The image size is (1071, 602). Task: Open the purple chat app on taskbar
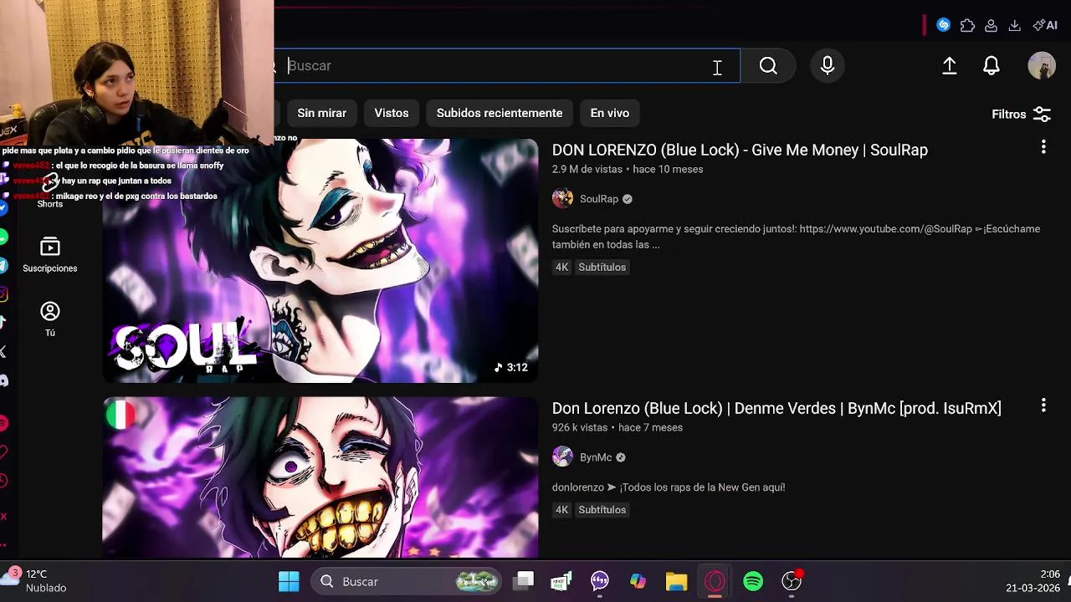click(x=599, y=581)
